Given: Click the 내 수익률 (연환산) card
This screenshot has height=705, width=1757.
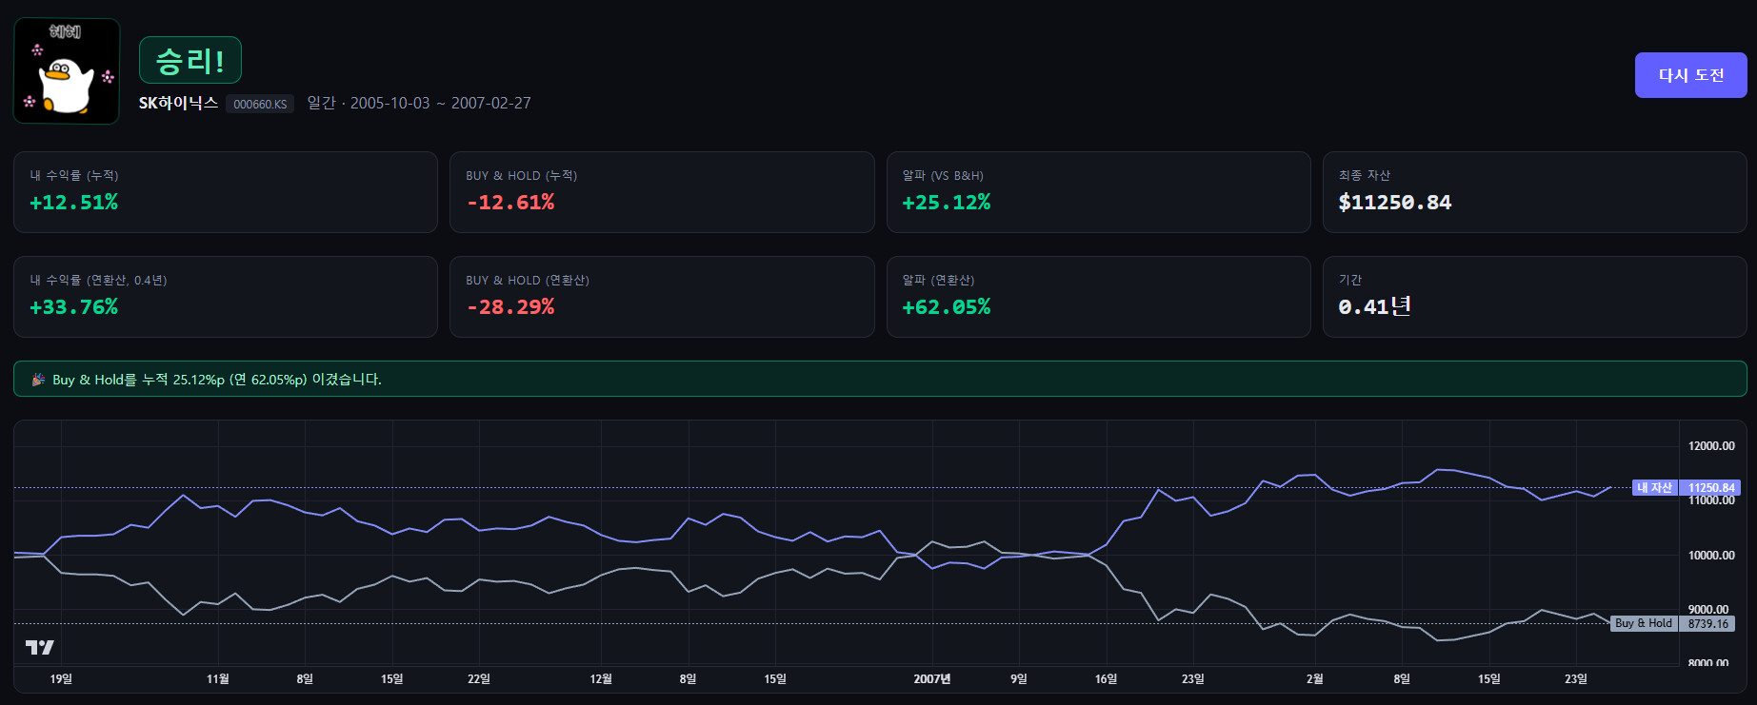Looking at the screenshot, I should pyautogui.click(x=226, y=297).
